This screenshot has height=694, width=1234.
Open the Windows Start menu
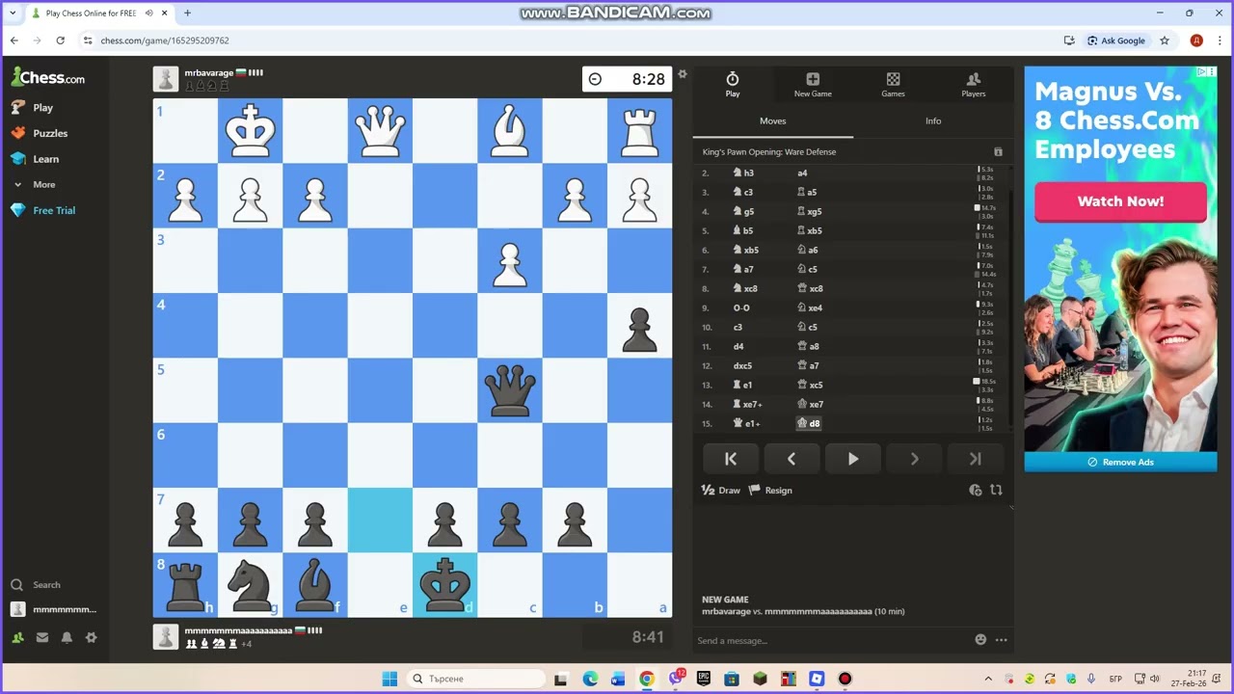389,679
